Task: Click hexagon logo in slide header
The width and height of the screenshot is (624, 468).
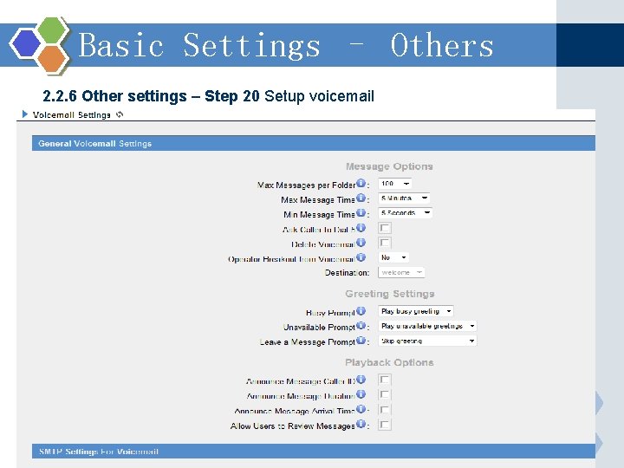Action: pos(40,44)
